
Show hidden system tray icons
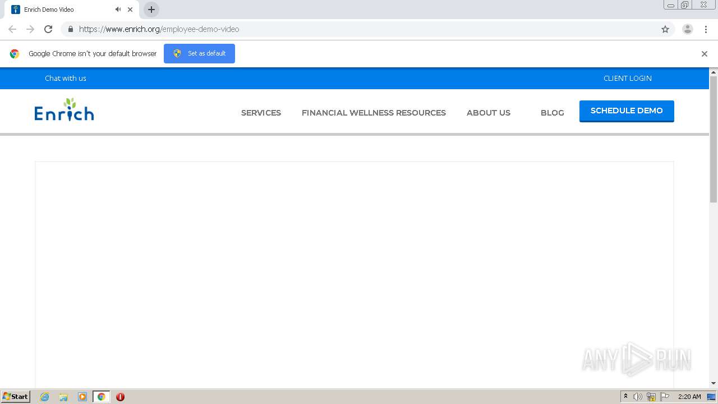(625, 397)
